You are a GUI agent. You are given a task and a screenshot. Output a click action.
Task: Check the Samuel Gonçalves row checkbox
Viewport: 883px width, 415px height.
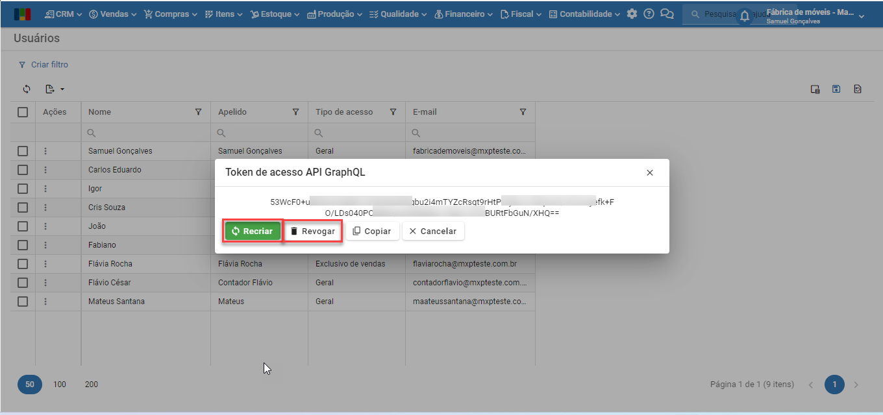23,151
